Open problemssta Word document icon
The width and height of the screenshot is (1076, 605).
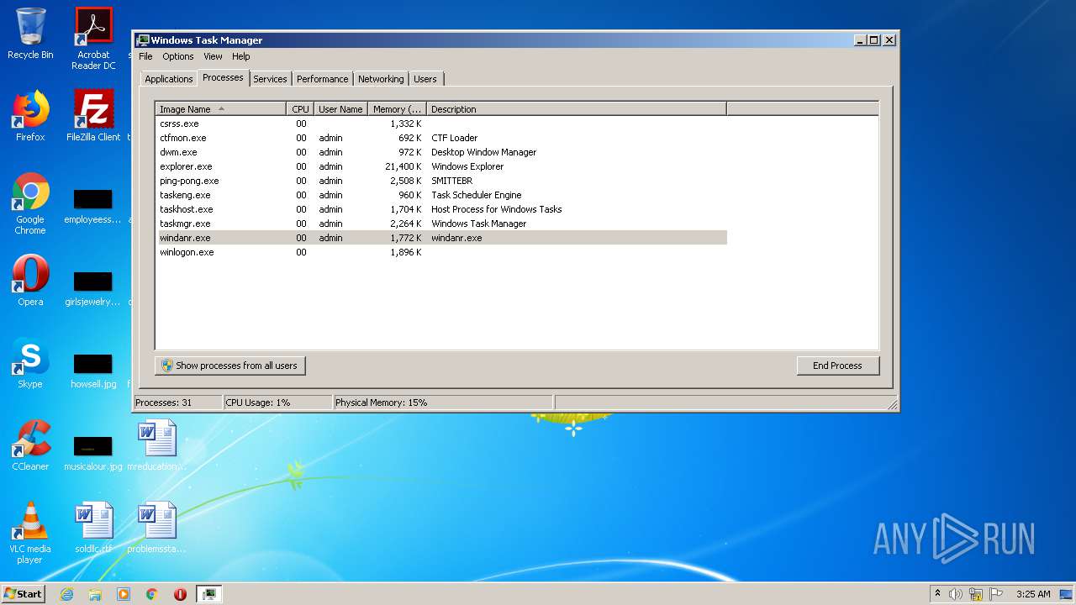[x=156, y=527]
